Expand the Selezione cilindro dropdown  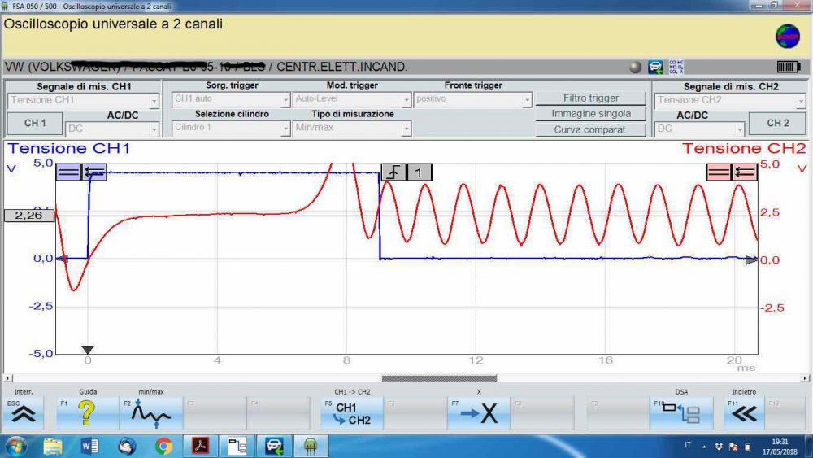tap(231, 129)
